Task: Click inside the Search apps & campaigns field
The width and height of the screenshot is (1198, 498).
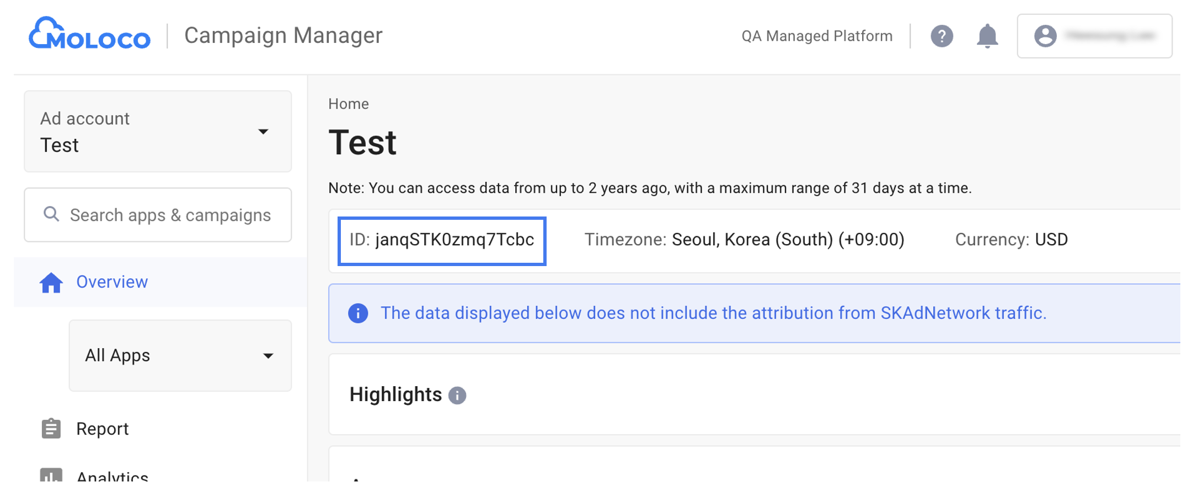Action: click(x=169, y=214)
